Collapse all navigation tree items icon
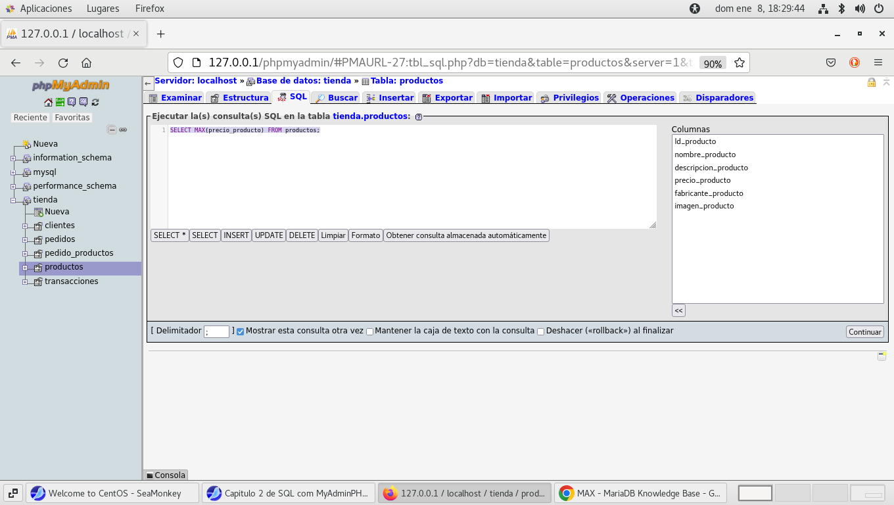This screenshot has width=894, height=505. click(x=112, y=130)
